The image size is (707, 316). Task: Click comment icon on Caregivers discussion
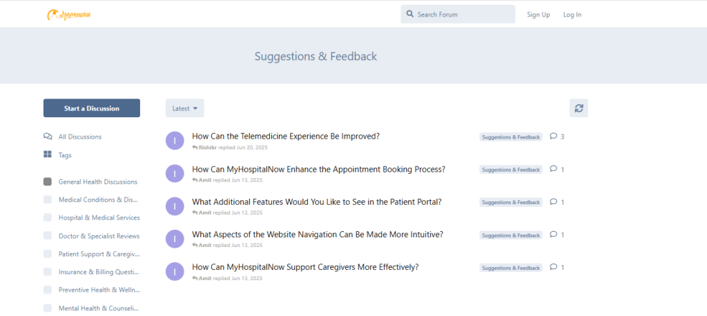pyautogui.click(x=553, y=267)
